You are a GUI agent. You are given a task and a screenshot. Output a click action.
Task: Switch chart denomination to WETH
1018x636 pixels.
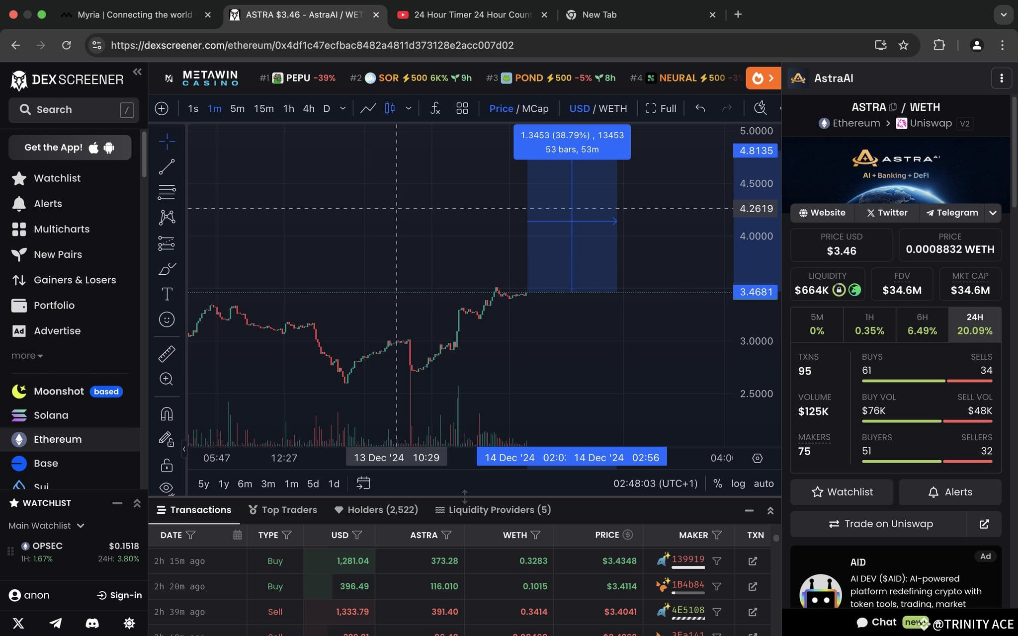[613, 108]
